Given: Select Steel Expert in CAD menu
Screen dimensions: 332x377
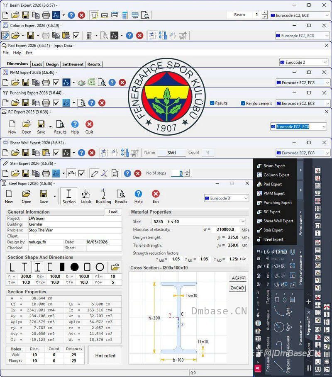Looking at the screenshot, I should click(273, 239).
